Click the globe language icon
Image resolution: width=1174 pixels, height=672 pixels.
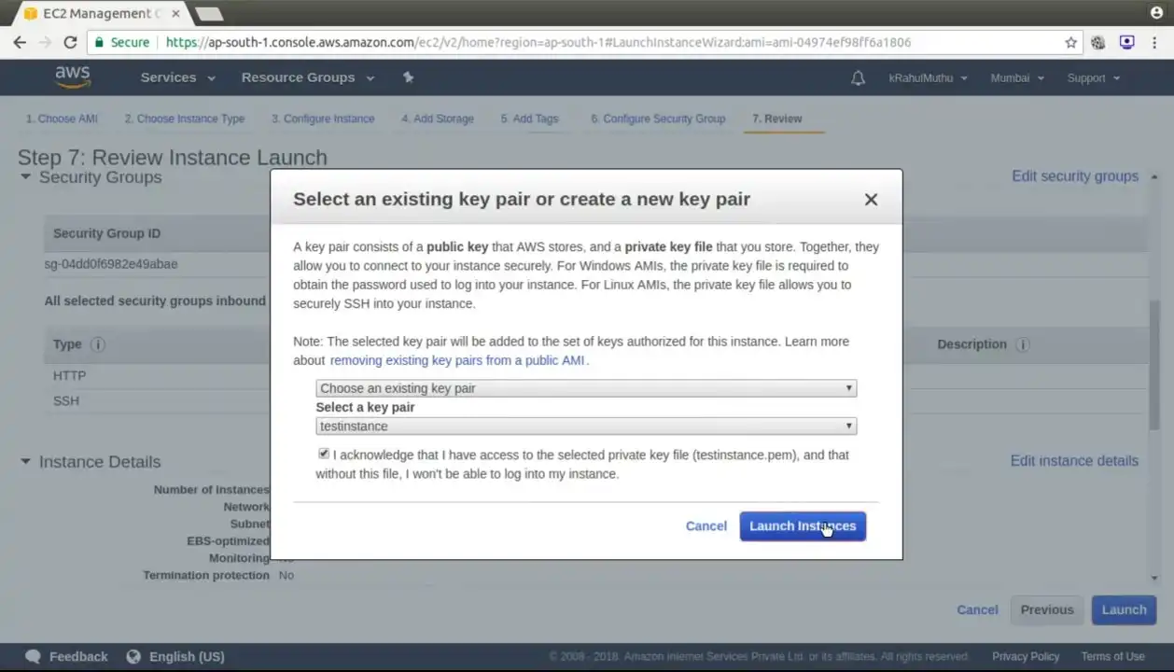(133, 656)
